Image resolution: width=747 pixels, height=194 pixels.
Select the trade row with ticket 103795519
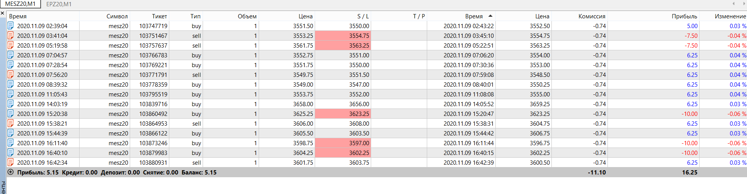153,94
